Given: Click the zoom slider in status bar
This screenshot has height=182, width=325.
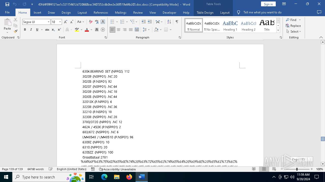Looking at the screenshot, I should point(297,169).
